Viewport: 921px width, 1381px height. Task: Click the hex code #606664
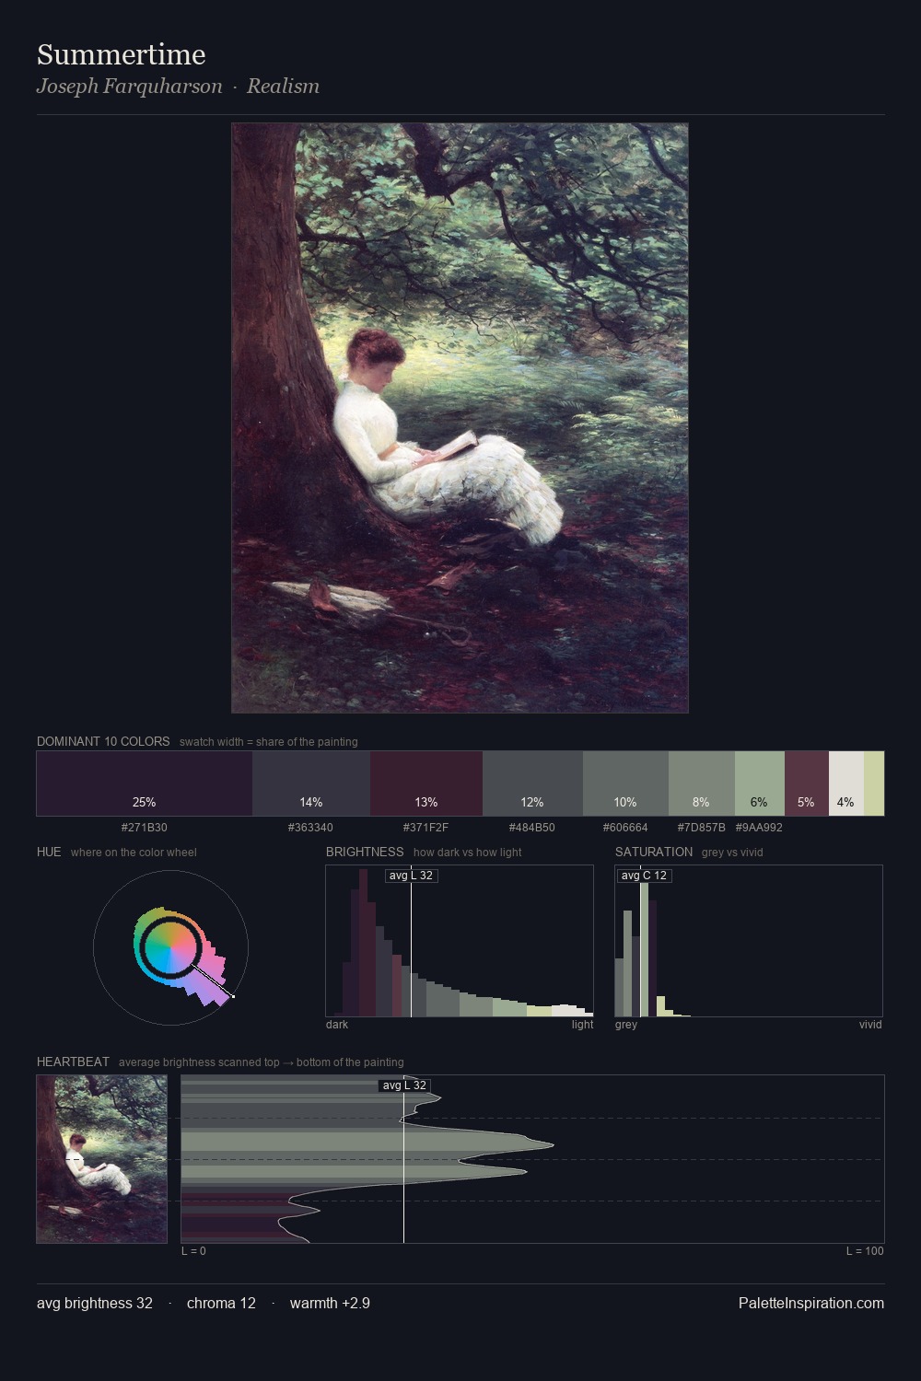[x=625, y=828]
